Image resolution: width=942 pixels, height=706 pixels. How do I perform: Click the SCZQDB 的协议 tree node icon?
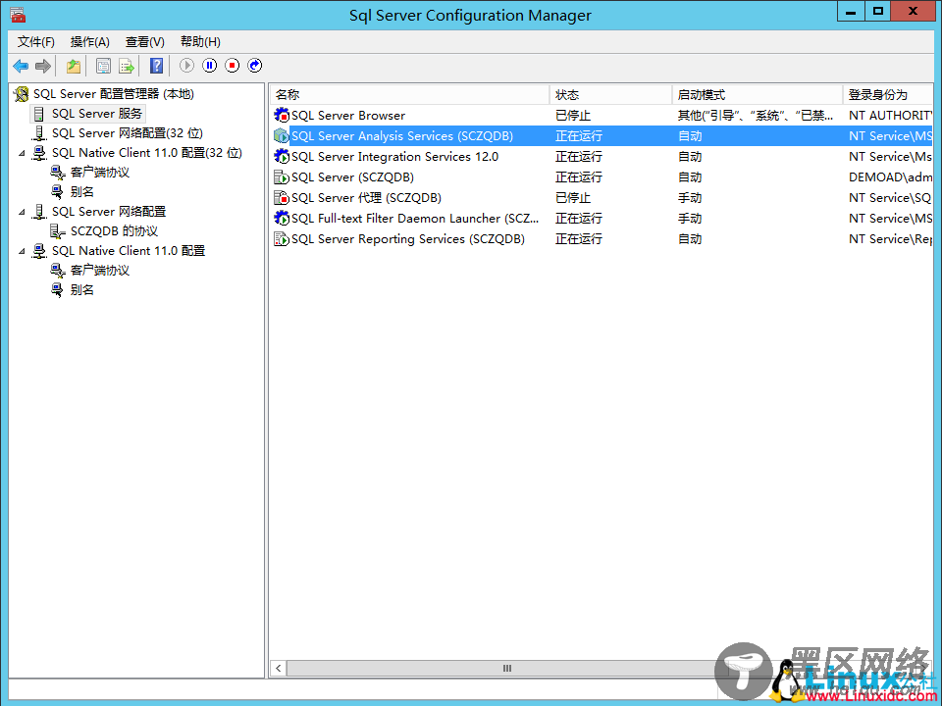tap(57, 231)
